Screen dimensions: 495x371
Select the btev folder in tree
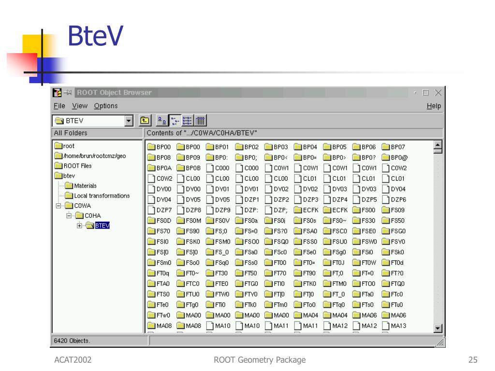65,176
